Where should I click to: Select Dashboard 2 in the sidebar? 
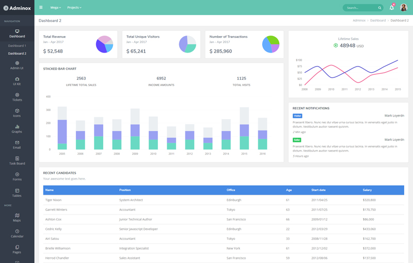click(17, 53)
